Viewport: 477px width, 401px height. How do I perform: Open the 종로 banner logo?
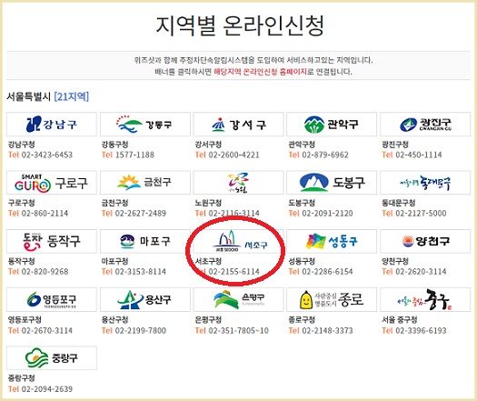[332, 299]
